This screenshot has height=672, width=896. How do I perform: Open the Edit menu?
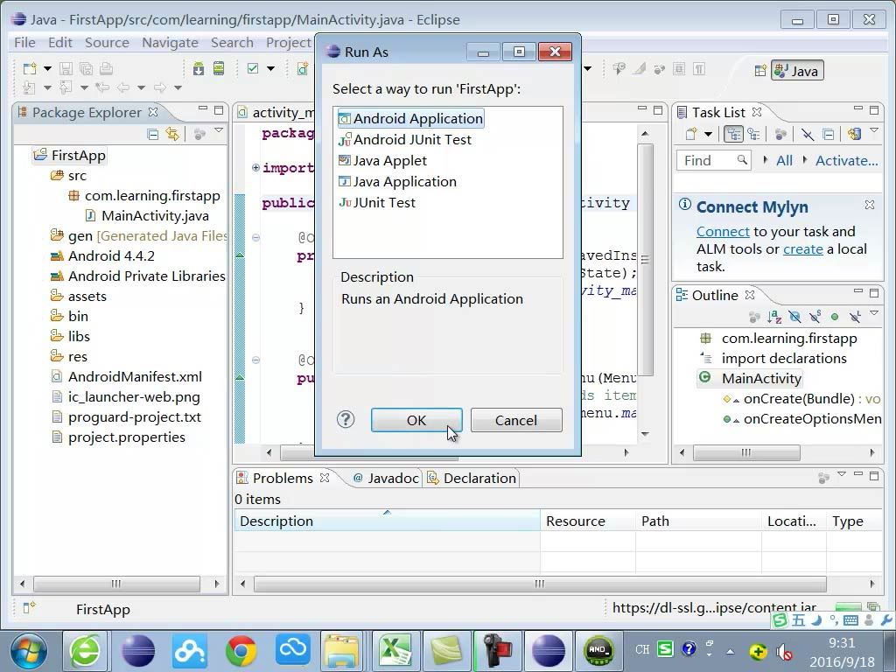[60, 43]
